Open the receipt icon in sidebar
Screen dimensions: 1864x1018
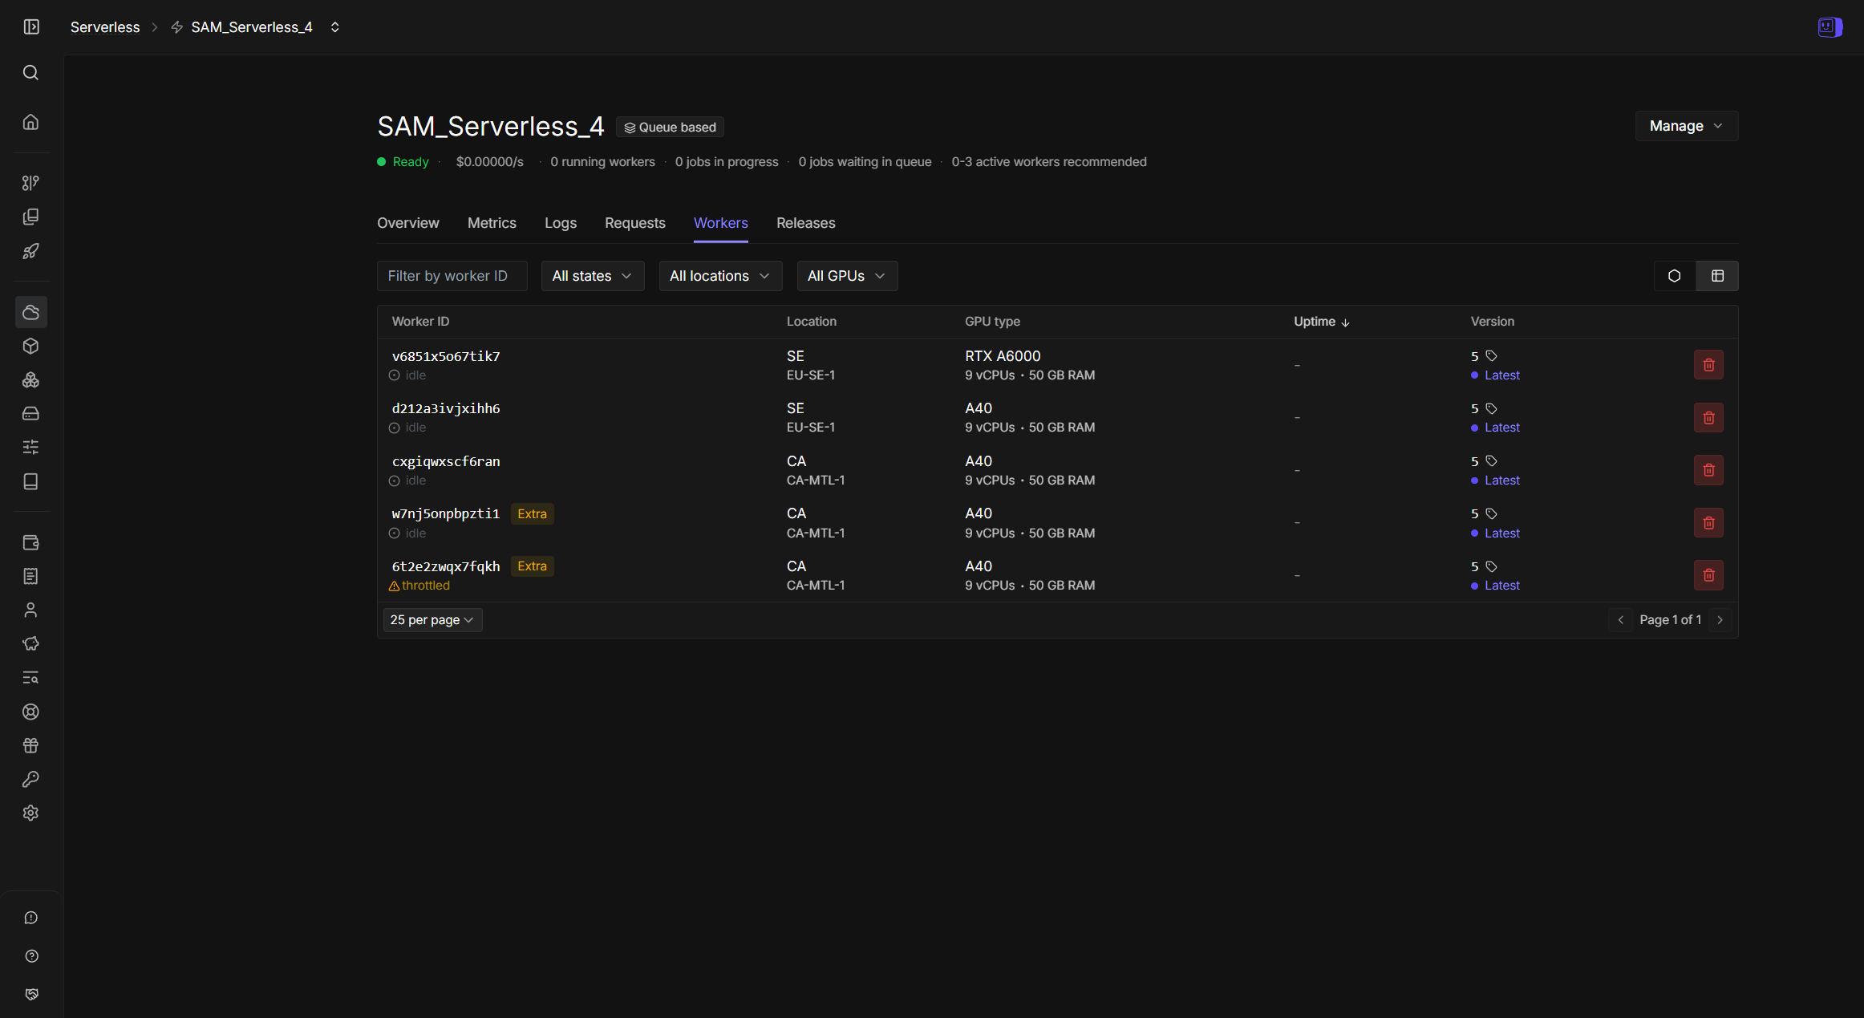tap(31, 576)
